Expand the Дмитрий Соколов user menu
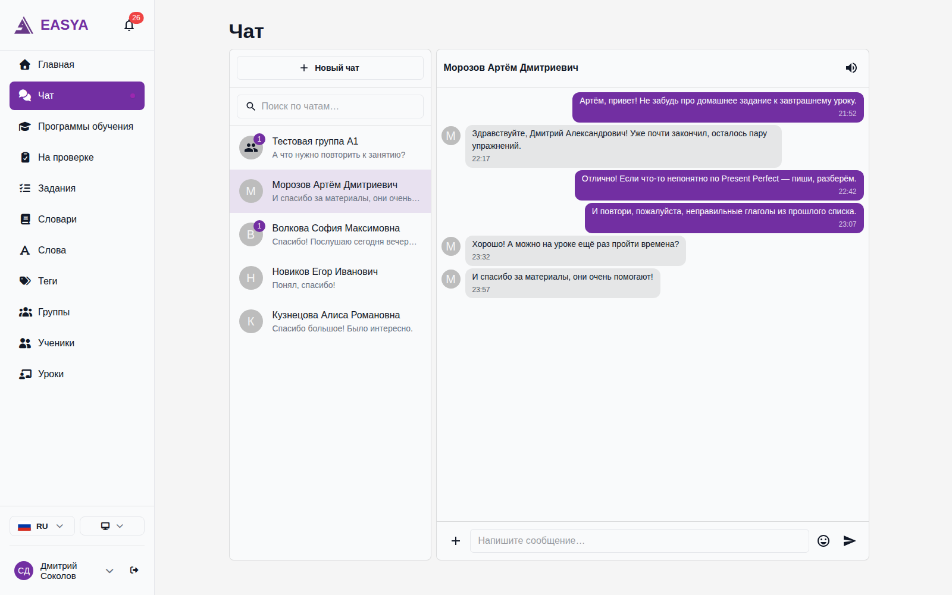The image size is (952, 595). click(x=109, y=571)
